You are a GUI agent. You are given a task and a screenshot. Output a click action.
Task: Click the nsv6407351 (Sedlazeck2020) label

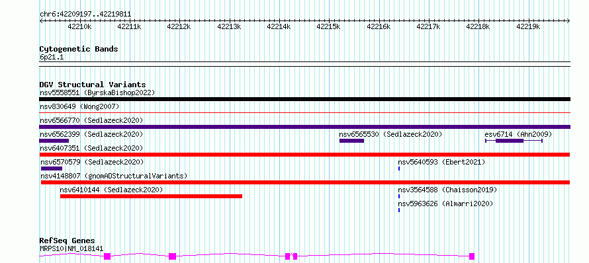pos(91,148)
